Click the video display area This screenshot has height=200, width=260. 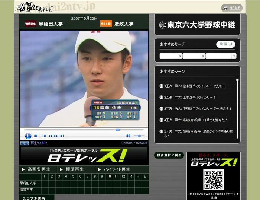(x=84, y=79)
